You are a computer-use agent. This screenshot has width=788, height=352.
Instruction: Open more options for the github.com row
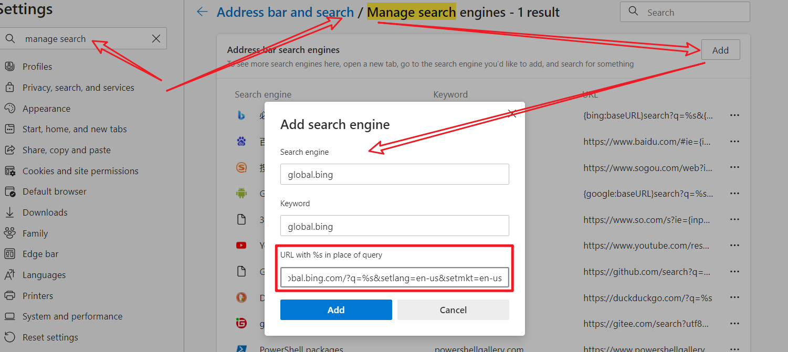click(734, 272)
